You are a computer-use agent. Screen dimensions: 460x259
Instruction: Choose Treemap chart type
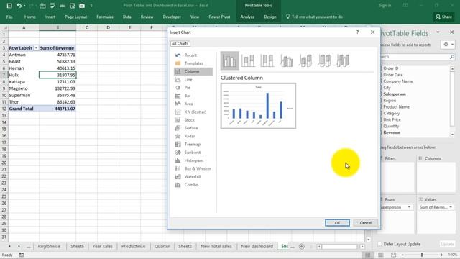[193, 144]
